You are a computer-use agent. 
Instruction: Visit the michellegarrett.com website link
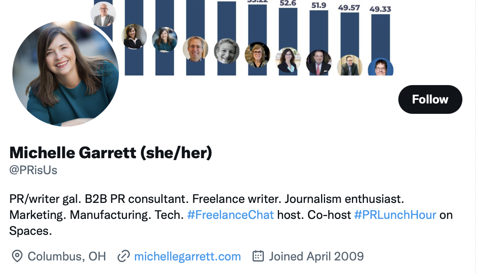coord(187,256)
